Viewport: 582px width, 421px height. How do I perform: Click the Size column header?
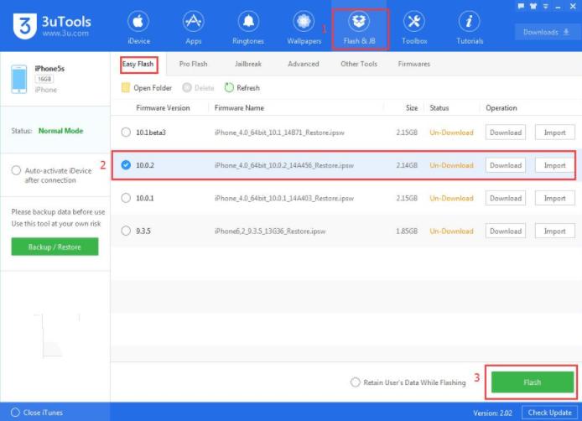pos(412,107)
